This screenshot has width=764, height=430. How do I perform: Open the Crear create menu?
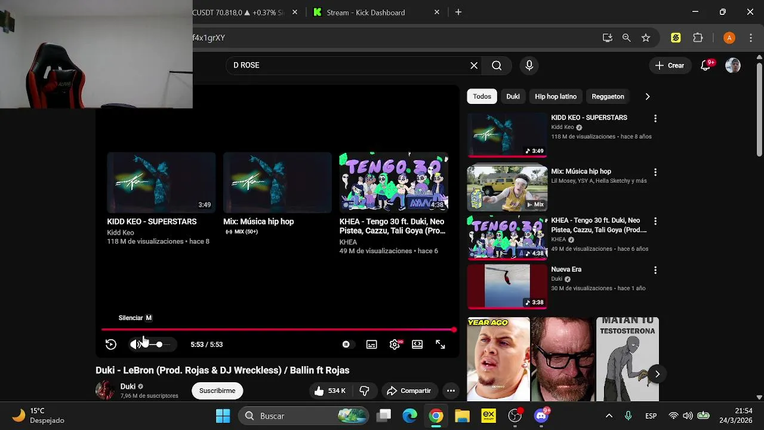click(669, 66)
